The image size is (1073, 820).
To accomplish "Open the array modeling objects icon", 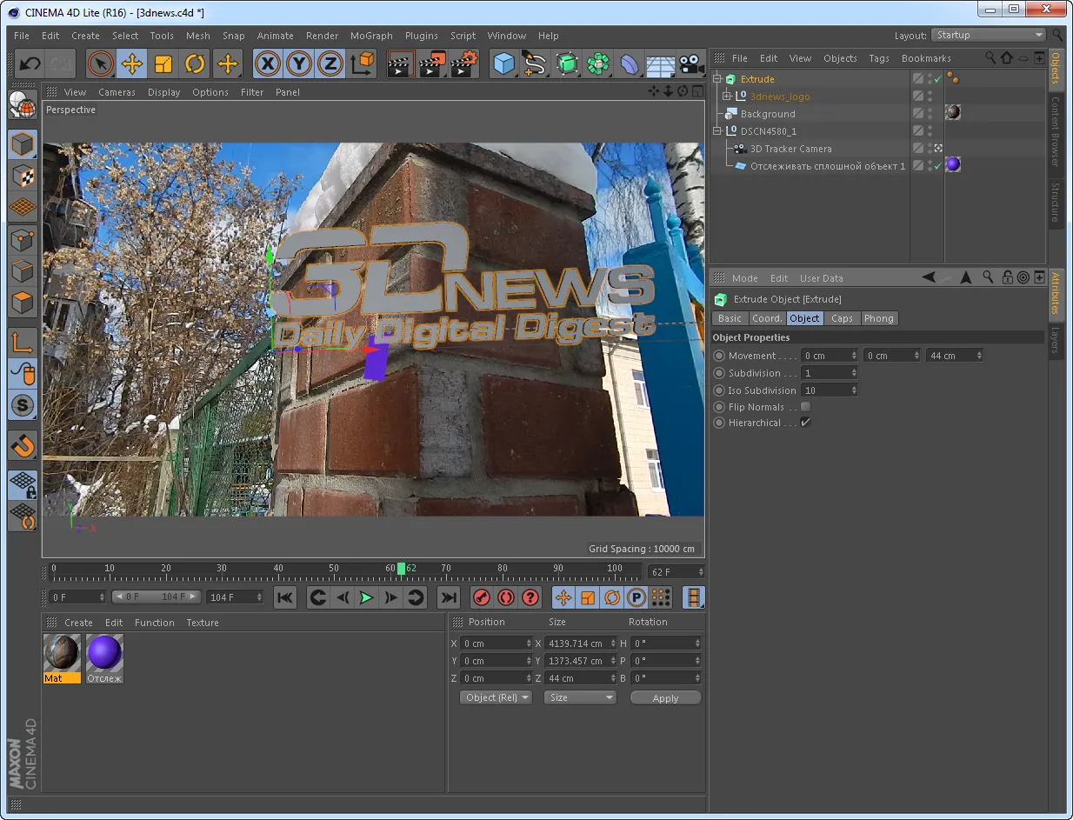I will click(x=598, y=63).
